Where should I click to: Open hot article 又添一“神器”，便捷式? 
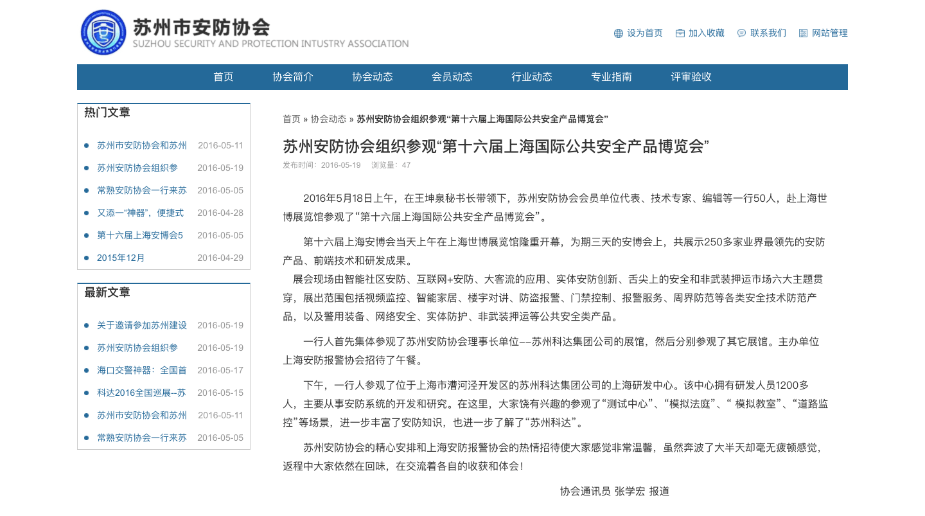click(x=140, y=213)
